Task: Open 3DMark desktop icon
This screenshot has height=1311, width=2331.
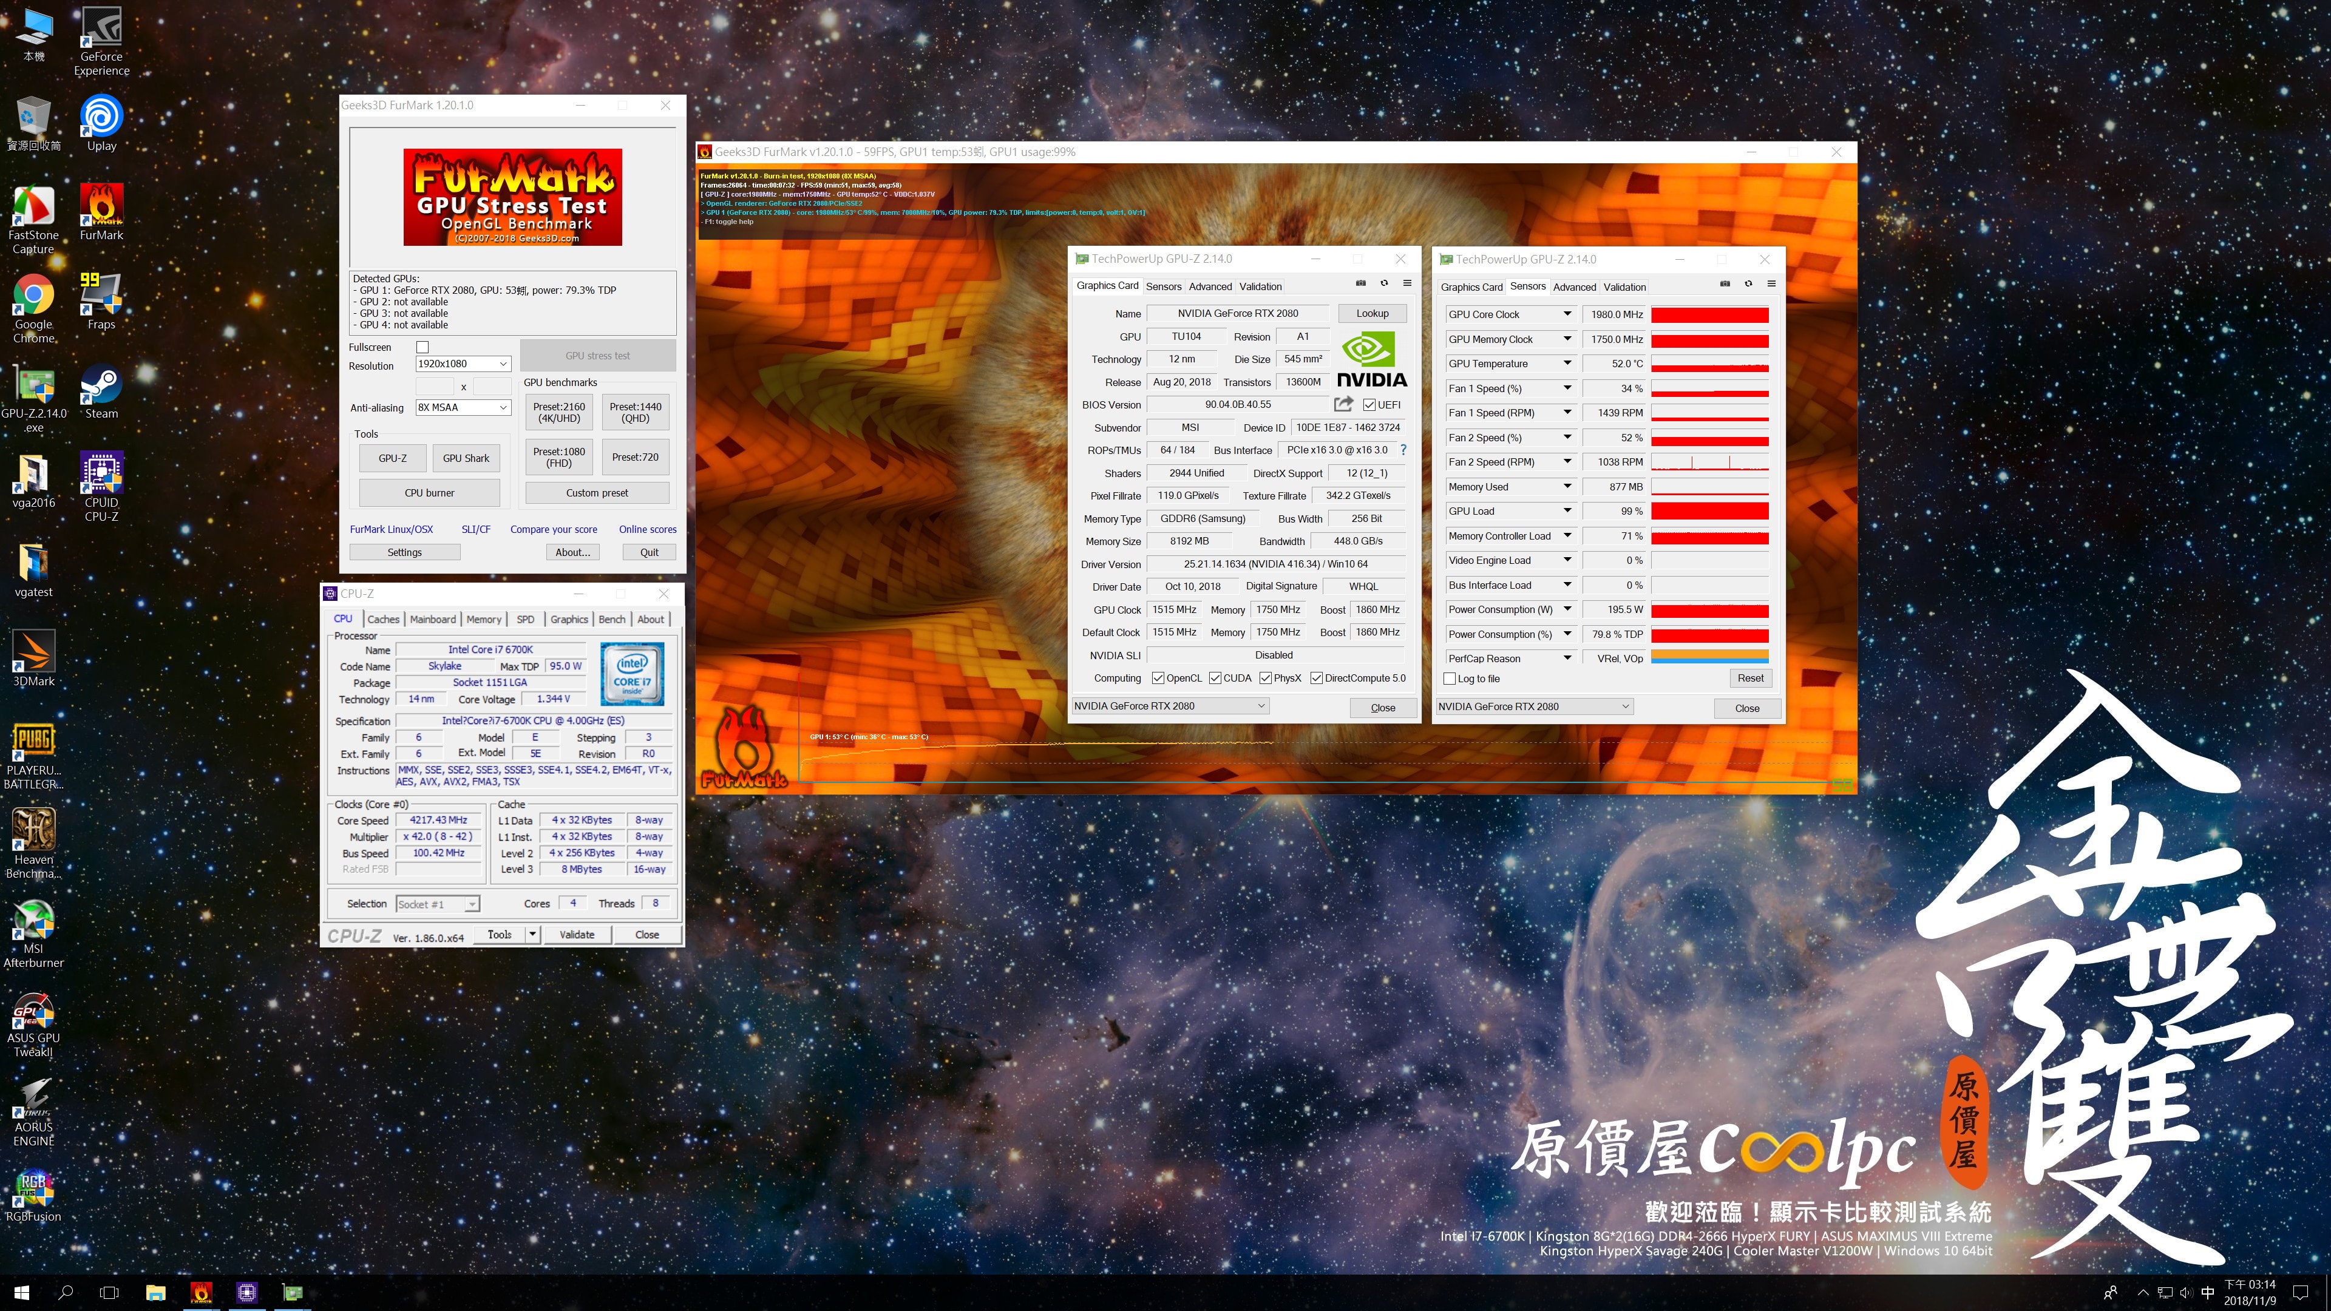Action: tap(33, 658)
